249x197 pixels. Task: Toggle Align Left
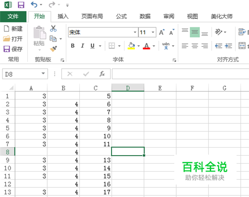(185, 46)
